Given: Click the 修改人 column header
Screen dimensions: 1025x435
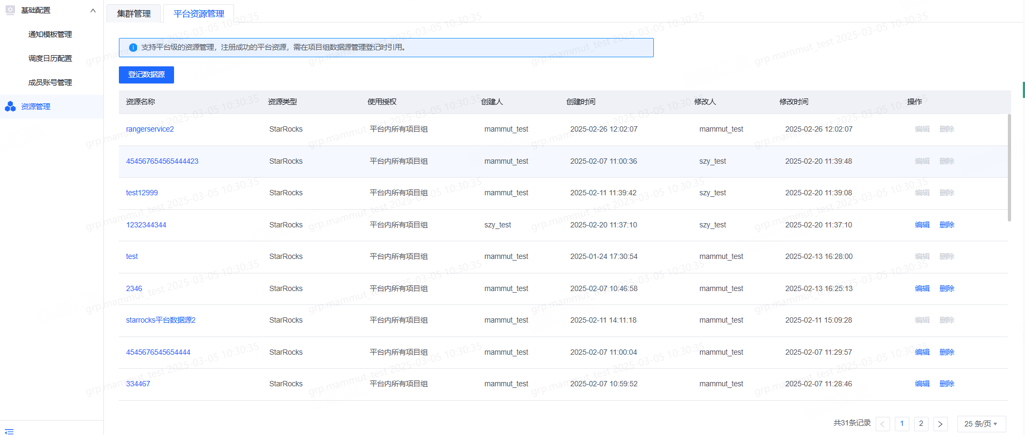Looking at the screenshot, I should point(705,102).
